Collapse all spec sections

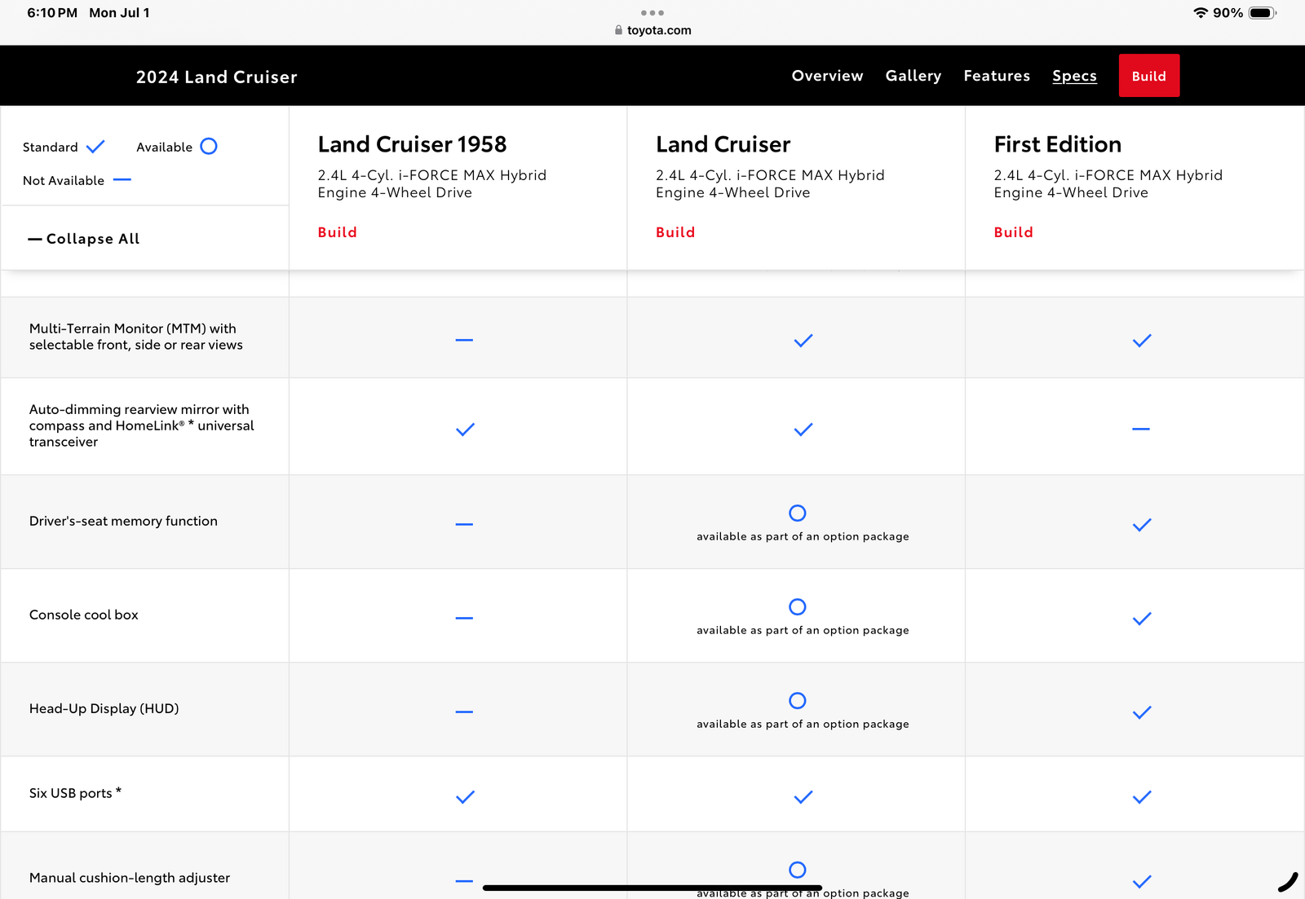[84, 239]
